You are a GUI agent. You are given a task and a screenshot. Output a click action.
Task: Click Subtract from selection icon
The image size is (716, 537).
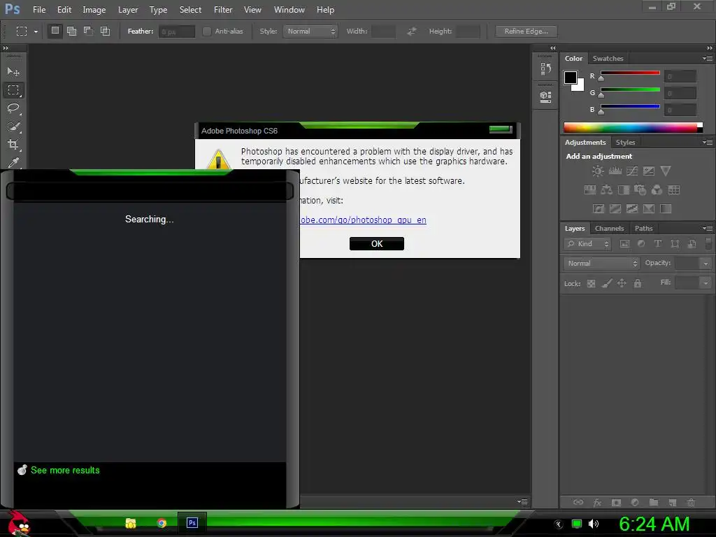point(88,31)
